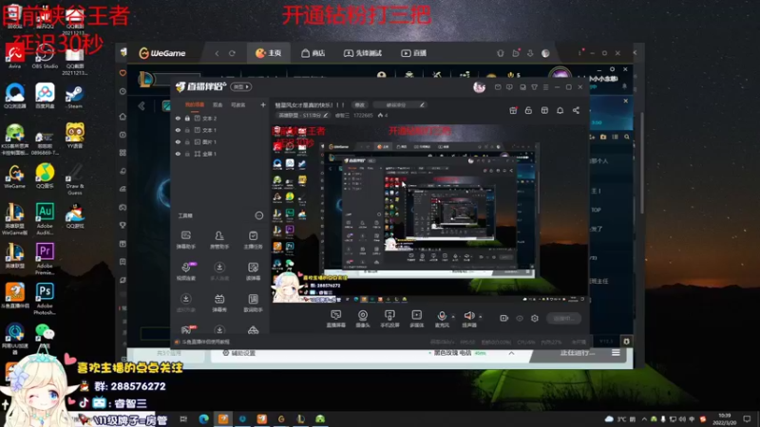Viewport: 760px width, 427px height.
Task: Open the mail icon in the Live Companion title bar
Action: tap(498, 87)
